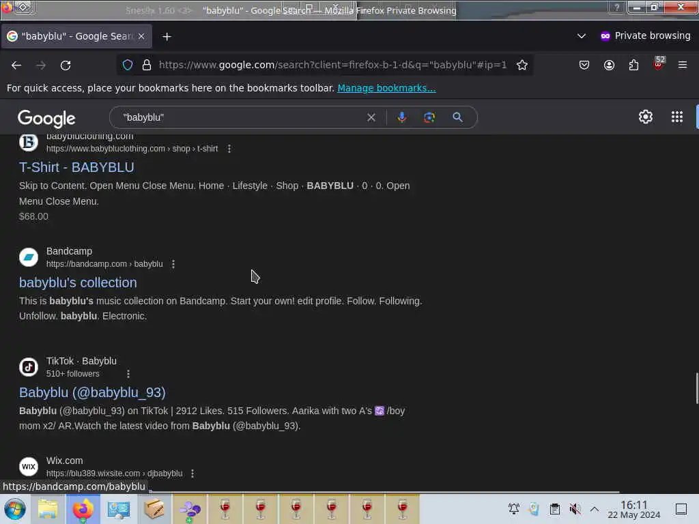The height and width of the screenshot is (524, 699).
Task: Open Babyblu (@babyblu_93) TikTok result
Action: pos(92,392)
